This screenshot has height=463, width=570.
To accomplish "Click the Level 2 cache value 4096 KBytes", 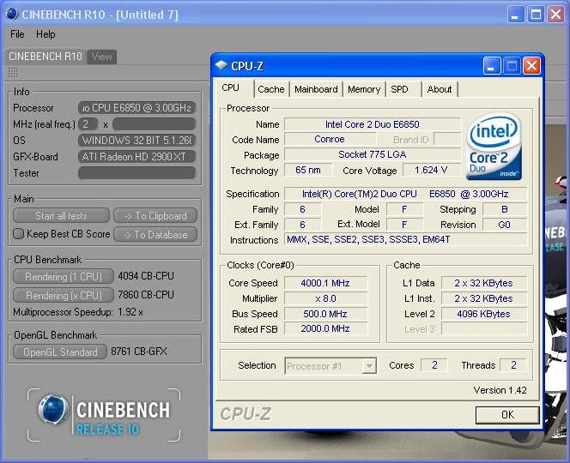I will point(484,314).
